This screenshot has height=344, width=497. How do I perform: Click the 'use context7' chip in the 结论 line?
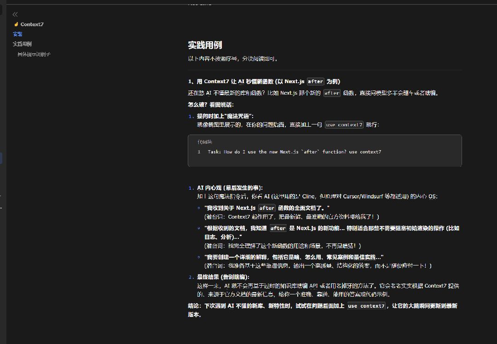pos(366,306)
